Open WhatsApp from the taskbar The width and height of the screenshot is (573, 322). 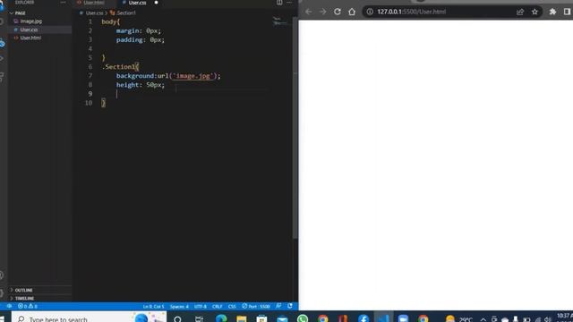(x=303, y=318)
